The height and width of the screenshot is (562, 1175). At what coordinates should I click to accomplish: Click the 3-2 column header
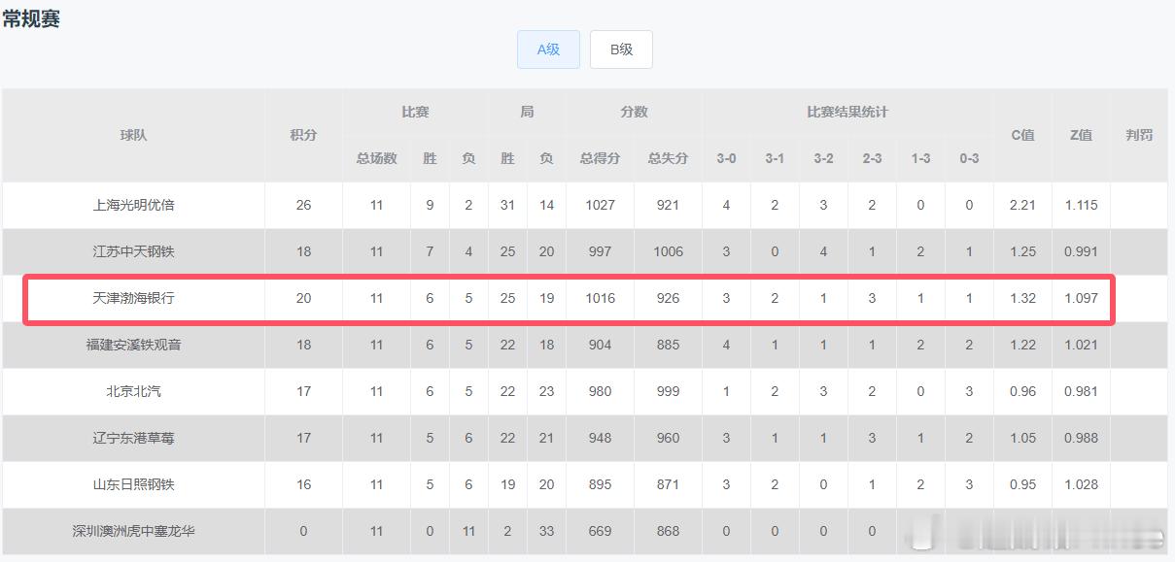[823, 158]
